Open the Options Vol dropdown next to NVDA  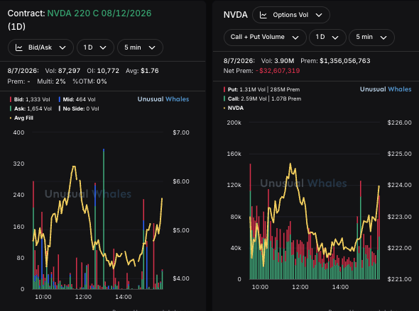tap(291, 15)
